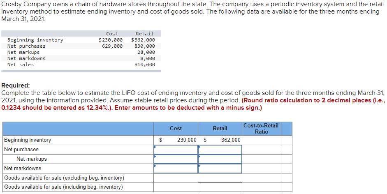Click the red rounding instruction text
The width and height of the screenshot is (387, 194).
pyautogui.click(x=193, y=104)
